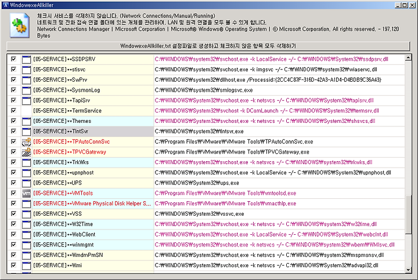Select the WmdmPmSN service name
The width and height of the screenshot is (418, 280).
pyautogui.click(x=68, y=255)
